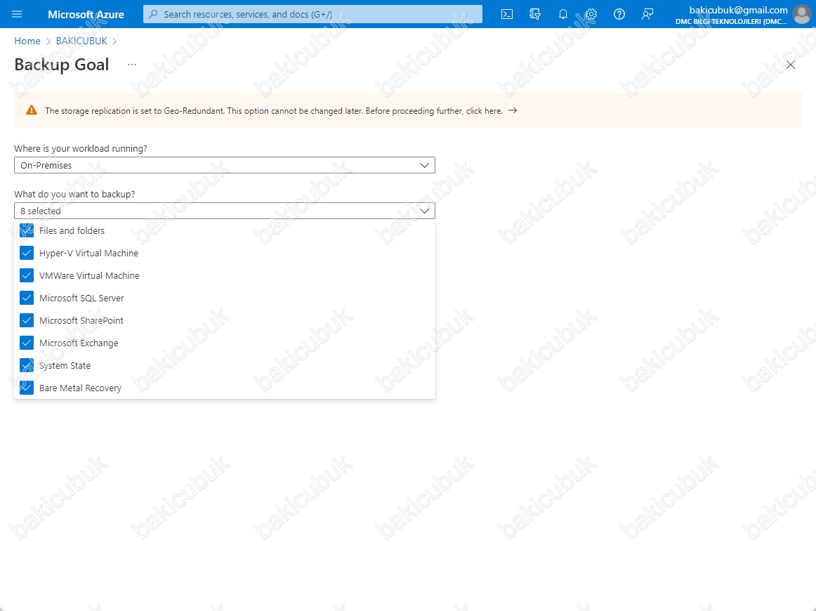Click the 'Where is your workload running?' label
816x611 pixels.
click(81, 148)
